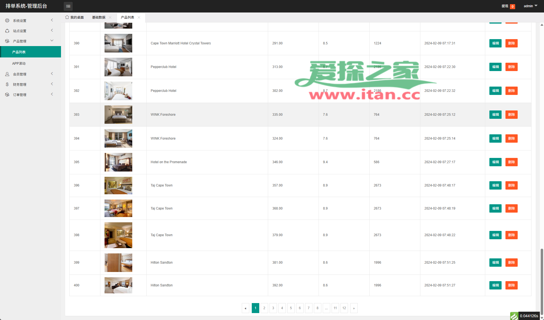
Task: Click the green leaf icon near timing
Action: [514, 316]
